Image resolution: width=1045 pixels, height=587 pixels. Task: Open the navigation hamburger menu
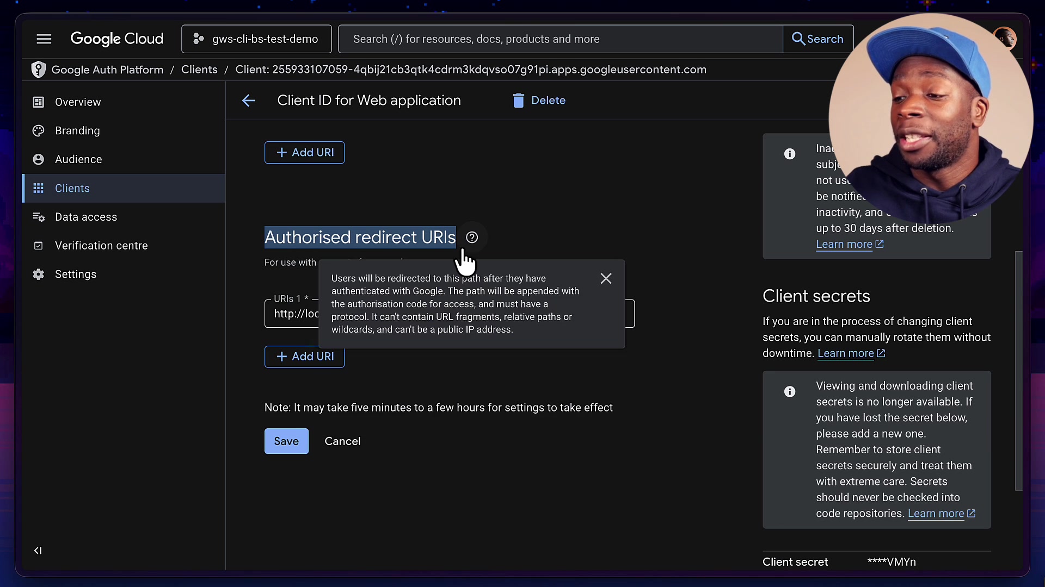44,39
